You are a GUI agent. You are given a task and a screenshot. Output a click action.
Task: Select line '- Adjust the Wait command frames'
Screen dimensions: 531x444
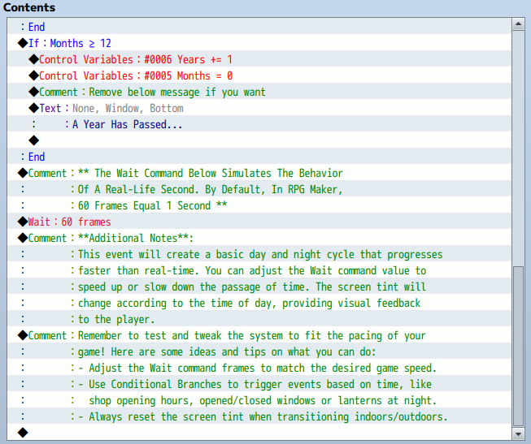click(259, 368)
